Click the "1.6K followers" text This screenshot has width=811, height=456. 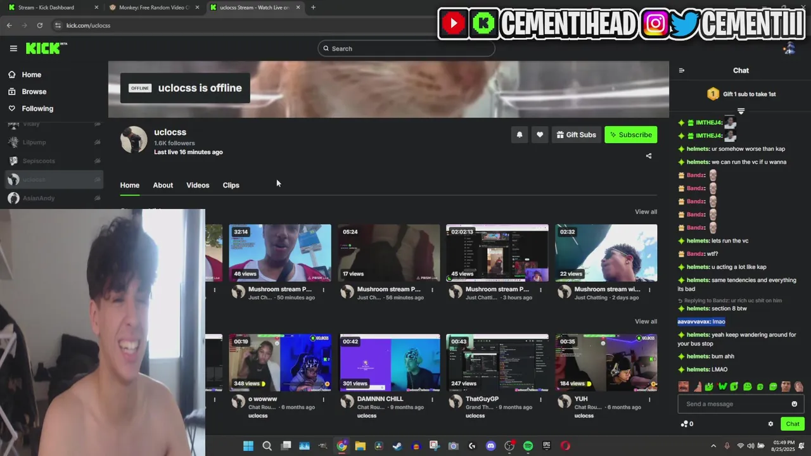pyautogui.click(x=174, y=143)
